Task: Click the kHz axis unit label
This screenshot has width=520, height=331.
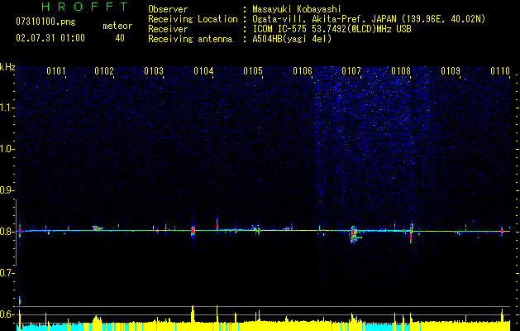Action: point(7,67)
